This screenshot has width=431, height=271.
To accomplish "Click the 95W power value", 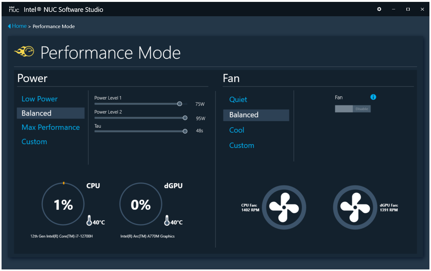I will [201, 119].
